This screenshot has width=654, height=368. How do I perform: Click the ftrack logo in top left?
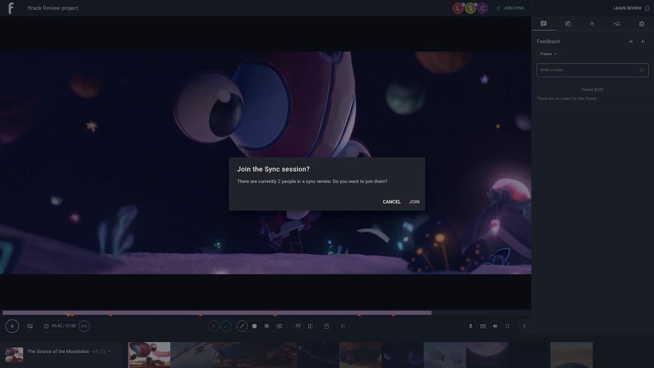click(10, 8)
